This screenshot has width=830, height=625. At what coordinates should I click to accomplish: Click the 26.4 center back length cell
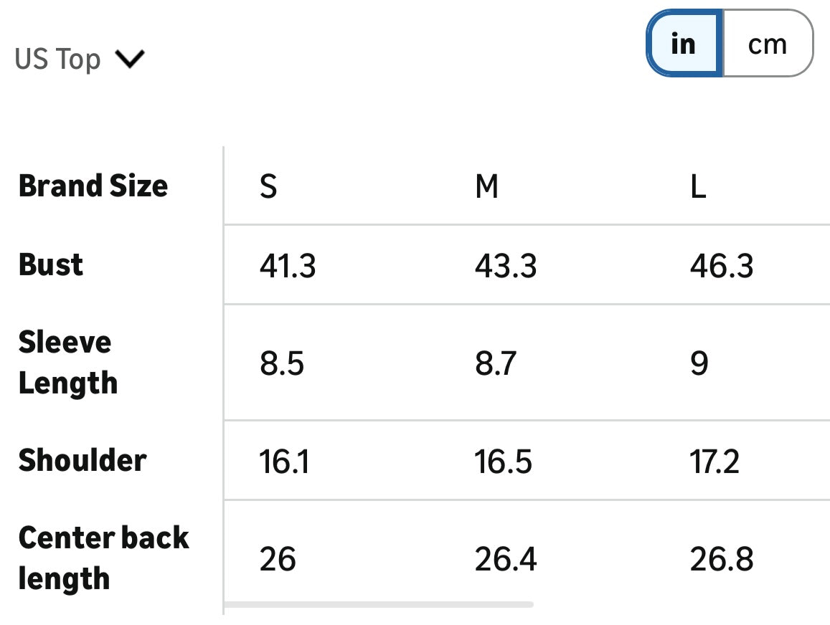506,559
